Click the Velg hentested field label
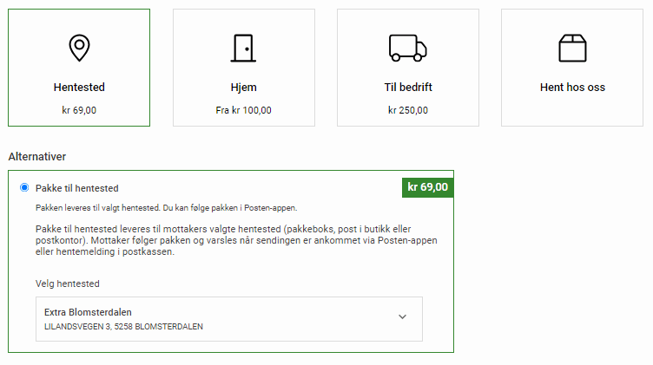 [x=67, y=284]
